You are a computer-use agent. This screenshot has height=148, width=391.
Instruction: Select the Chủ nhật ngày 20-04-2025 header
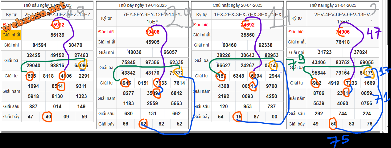(237, 5)
